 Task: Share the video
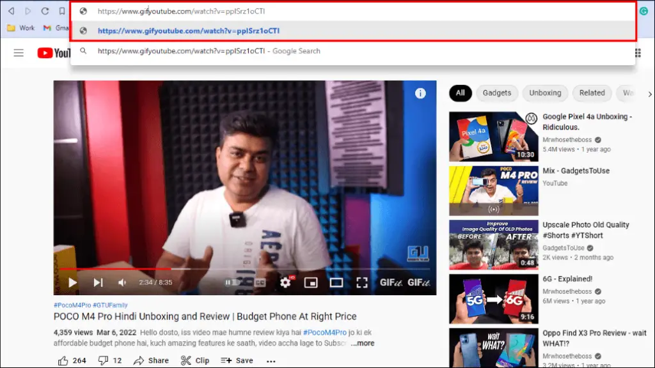[x=151, y=360]
